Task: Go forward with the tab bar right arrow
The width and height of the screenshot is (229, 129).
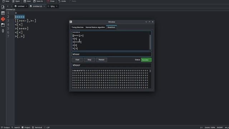Action: pos(11,6)
